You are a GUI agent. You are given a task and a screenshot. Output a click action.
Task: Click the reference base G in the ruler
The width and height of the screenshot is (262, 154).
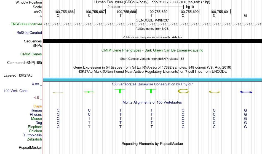(x=245, y=16)
